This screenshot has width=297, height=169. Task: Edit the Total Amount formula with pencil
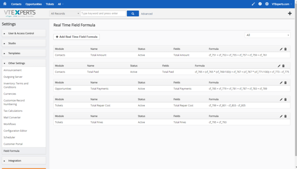click(281, 49)
